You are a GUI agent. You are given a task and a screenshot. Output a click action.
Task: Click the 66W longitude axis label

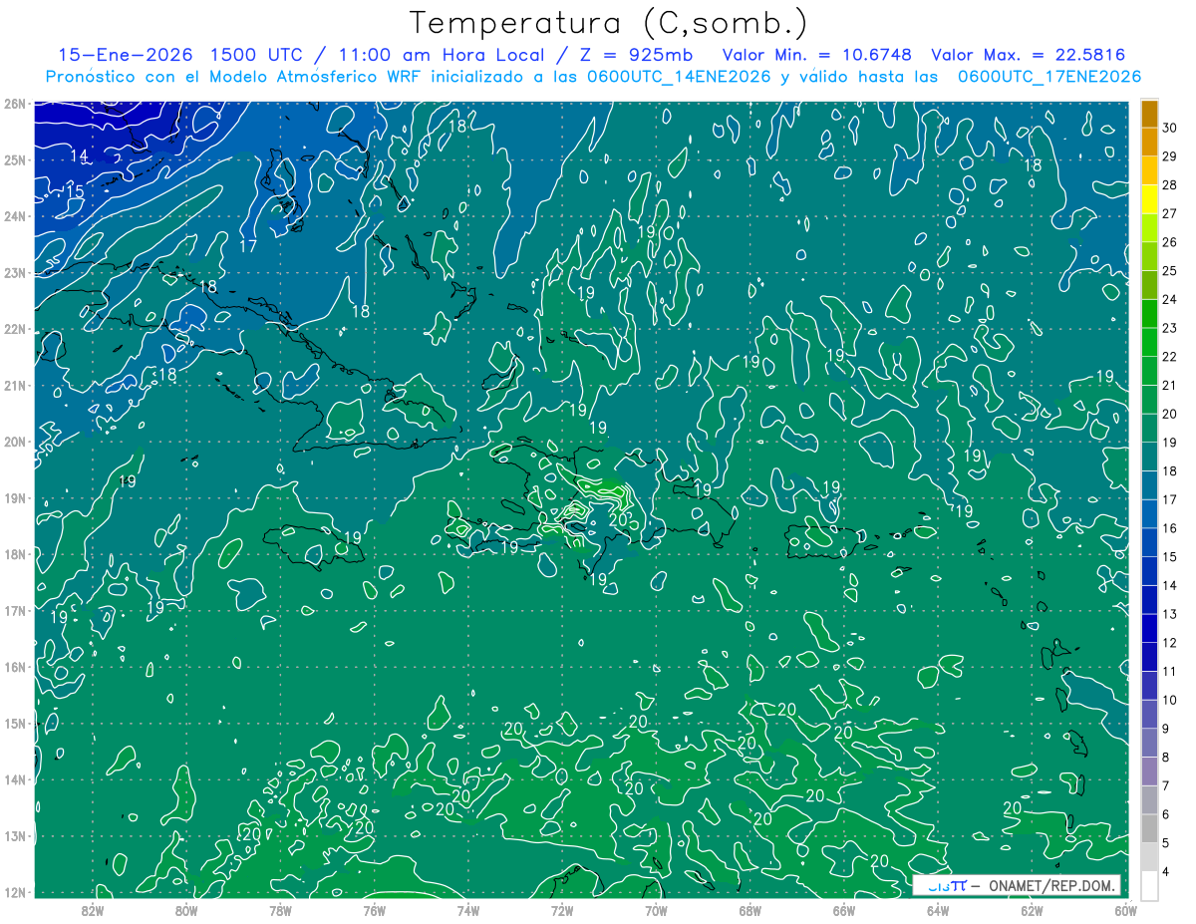844,910
